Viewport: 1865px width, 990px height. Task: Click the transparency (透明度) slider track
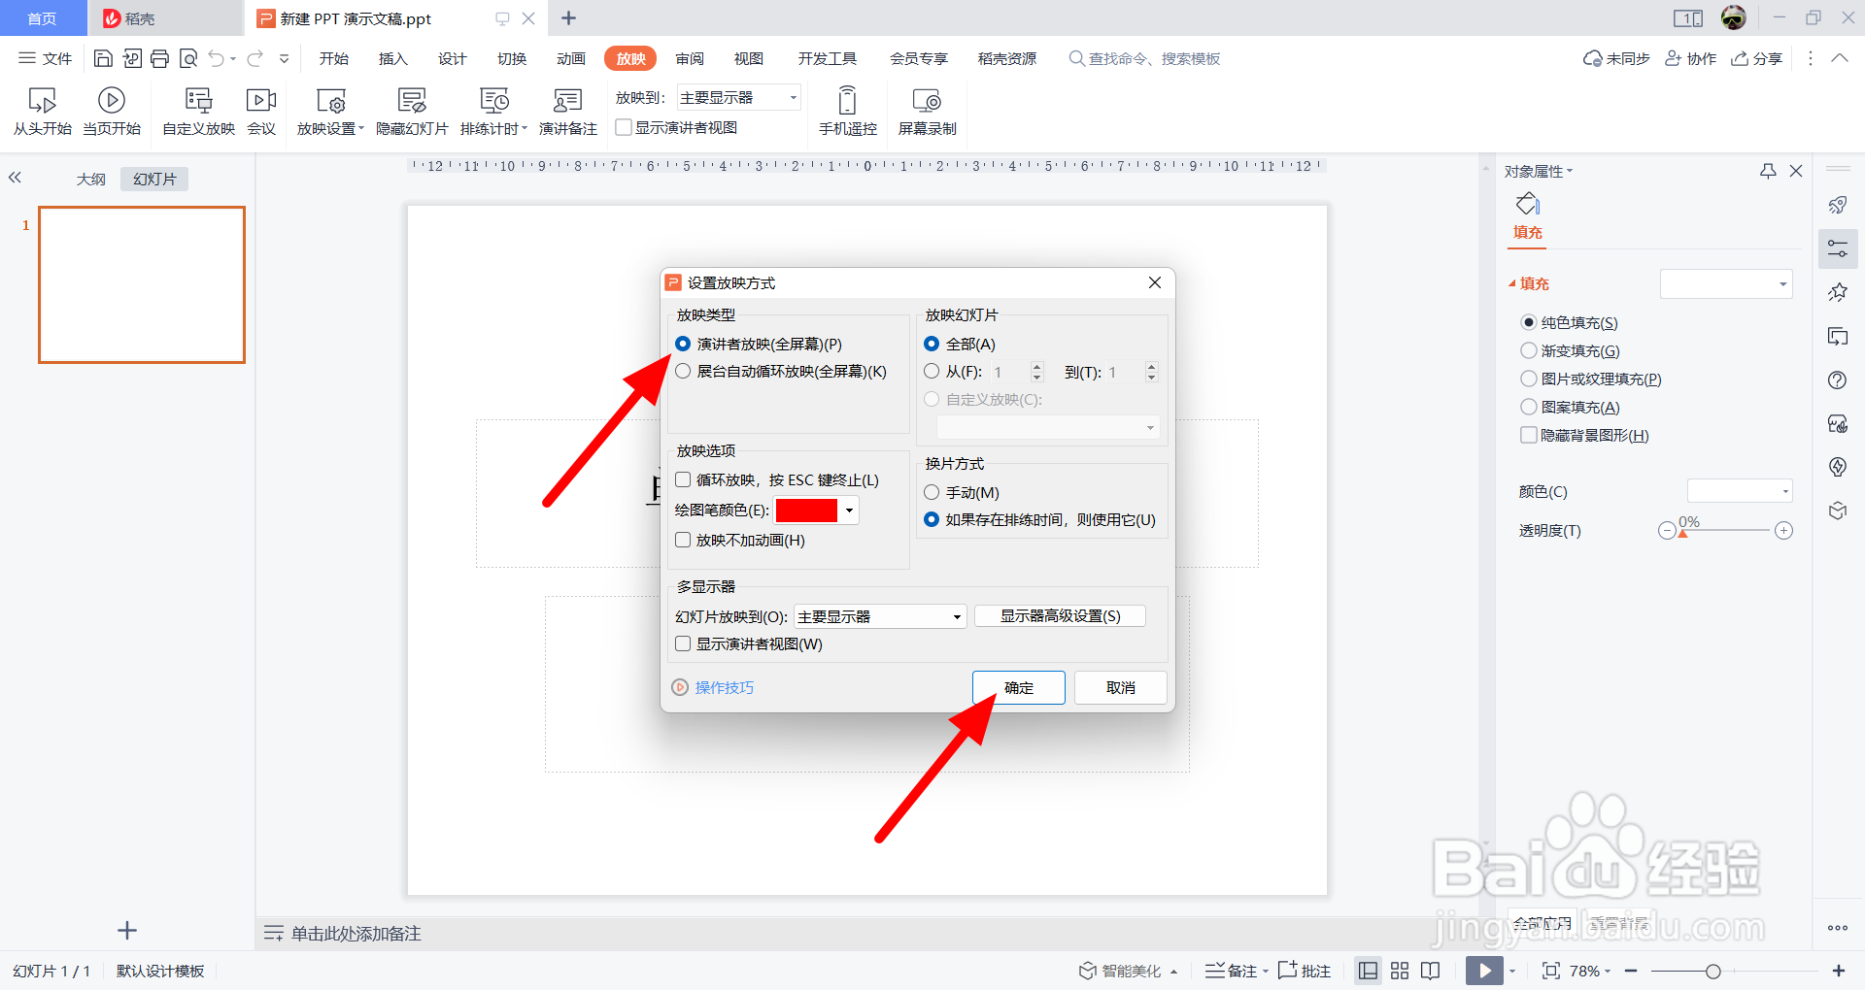[1725, 530]
